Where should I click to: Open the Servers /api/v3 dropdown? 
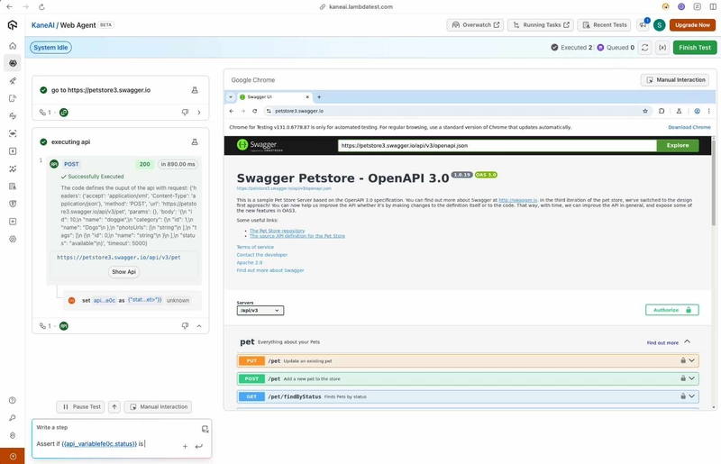[x=260, y=311]
